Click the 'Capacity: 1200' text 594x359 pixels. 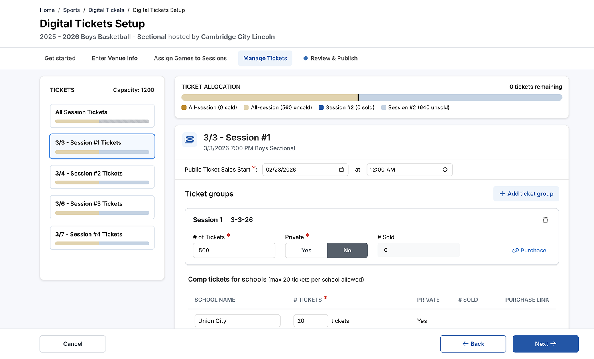pos(134,90)
